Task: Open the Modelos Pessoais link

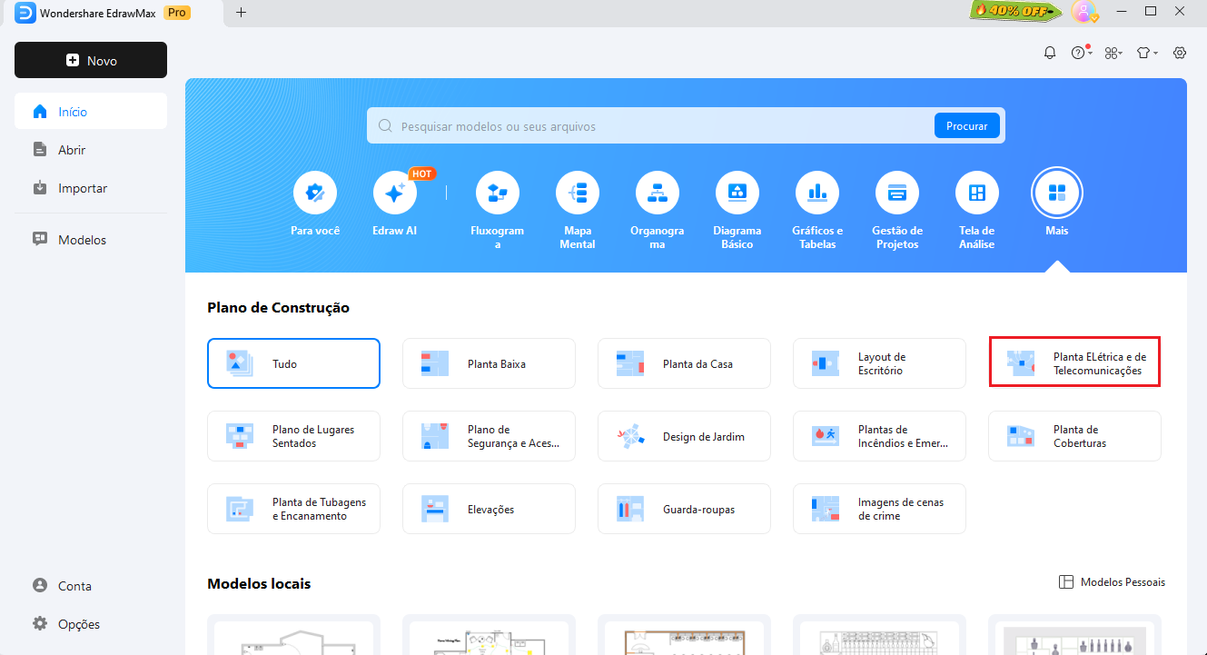Action: pos(1113,582)
